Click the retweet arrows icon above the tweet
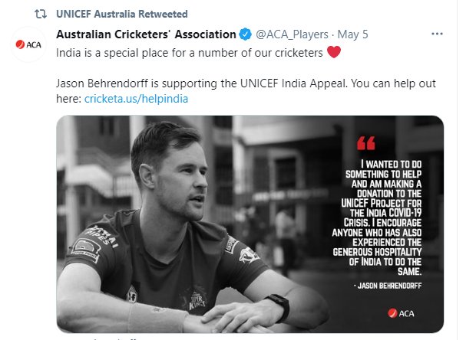The height and width of the screenshot is (340, 476). 41,14
